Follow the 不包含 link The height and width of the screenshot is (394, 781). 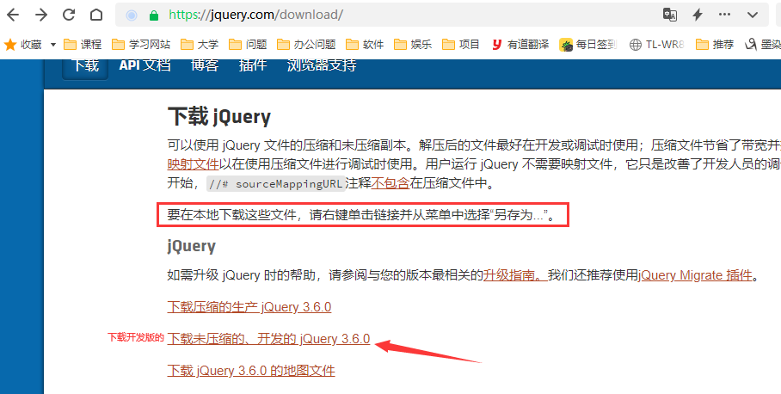390,183
